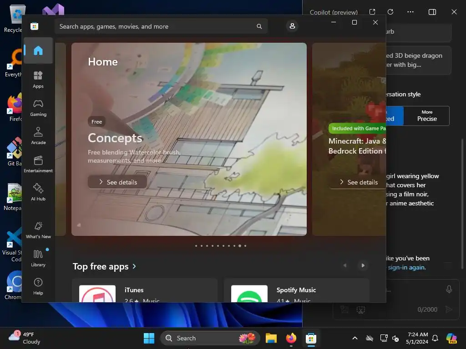
Task: Open Chrome desktop shortcut
Action: coord(13,285)
